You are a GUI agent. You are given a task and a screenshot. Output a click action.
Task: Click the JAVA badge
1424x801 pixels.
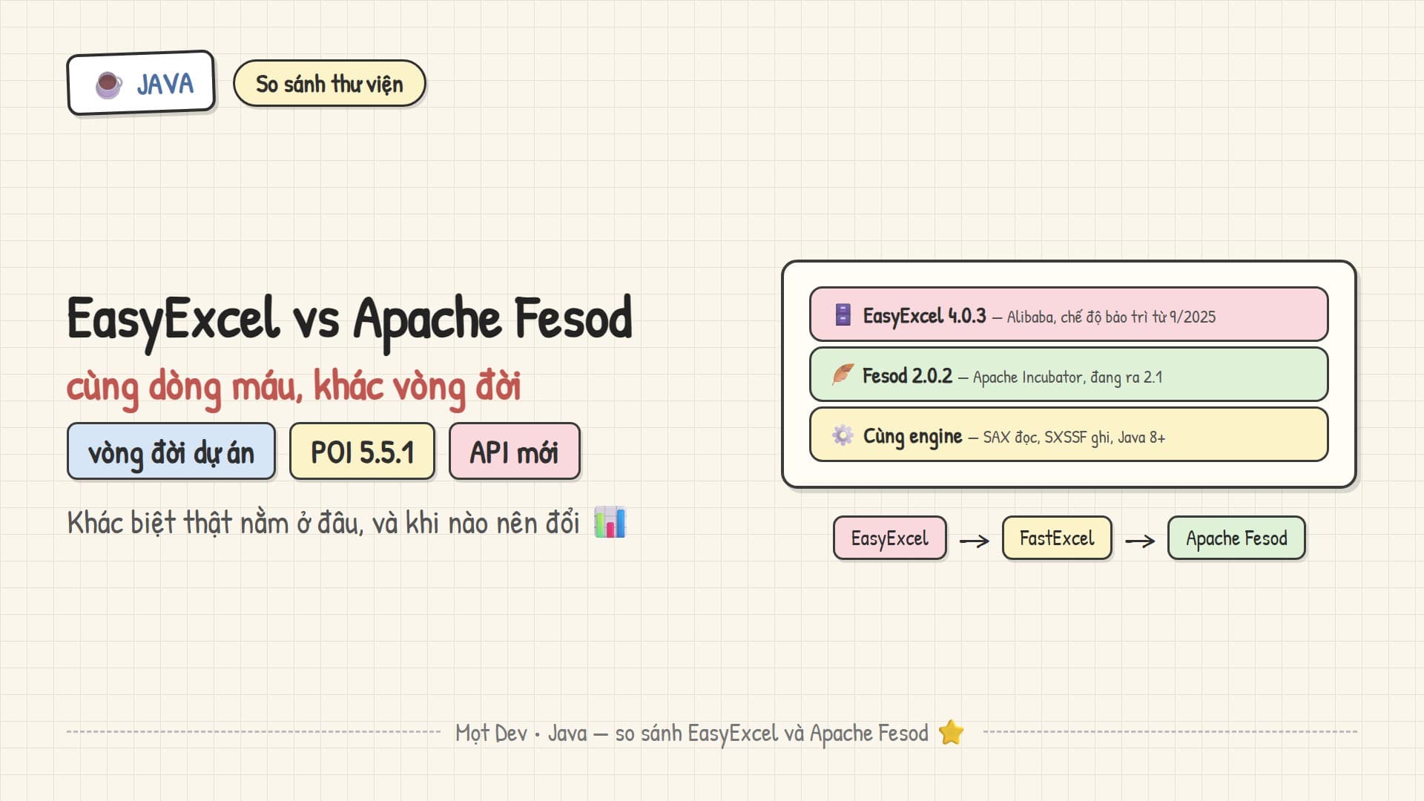click(x=141, y=83)
